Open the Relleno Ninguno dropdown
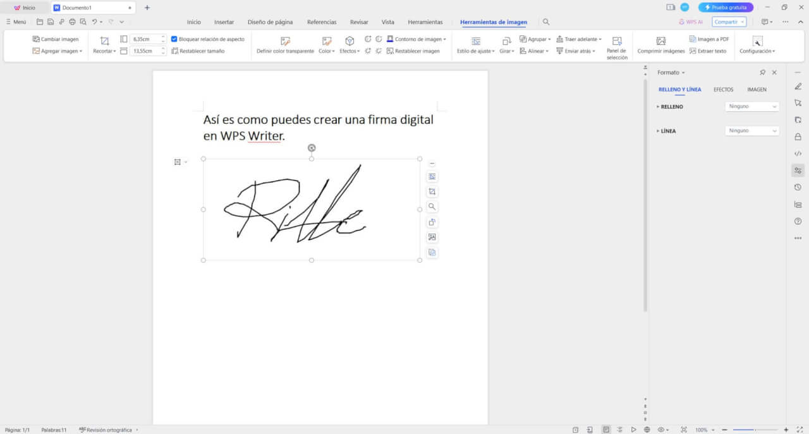 pos(751,107)
